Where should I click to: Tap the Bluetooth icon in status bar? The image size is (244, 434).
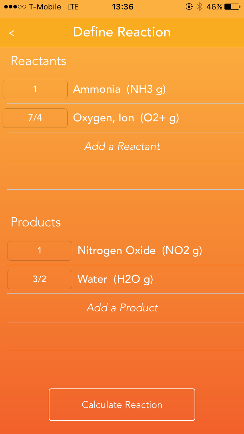(x=199, y=7)
